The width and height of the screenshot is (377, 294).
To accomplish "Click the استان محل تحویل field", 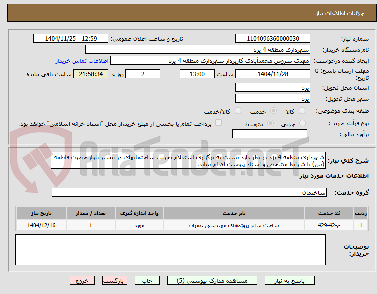I will coord(273,87).
